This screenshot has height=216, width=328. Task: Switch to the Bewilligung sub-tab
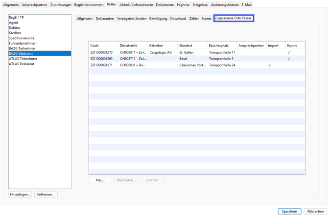(x=158, y=19)
